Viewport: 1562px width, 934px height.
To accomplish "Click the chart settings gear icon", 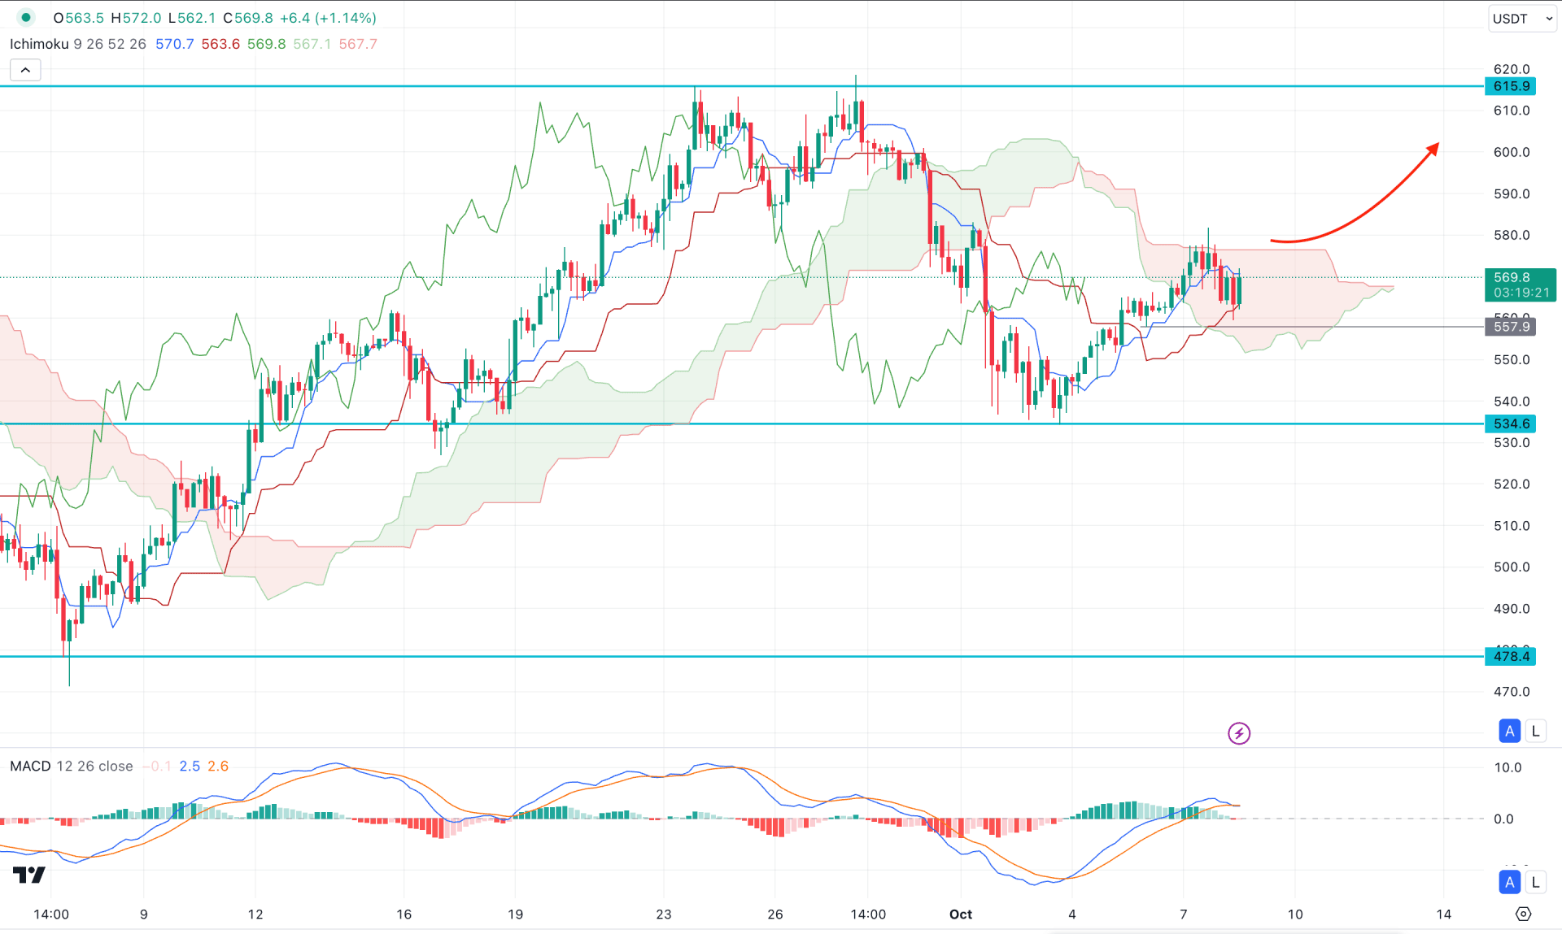I will (1523, 914).
